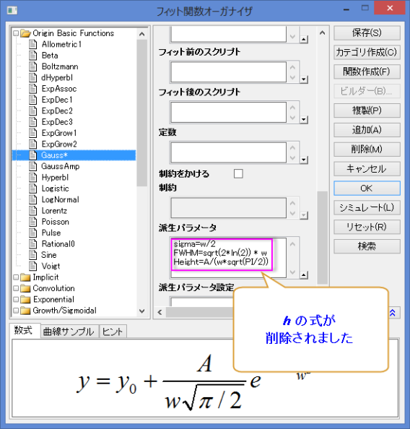Image resolution: width=410 pixels, height=429 pixels.
Task: Click the Implicit category folder icon
Action: click(x=25, y=277)
